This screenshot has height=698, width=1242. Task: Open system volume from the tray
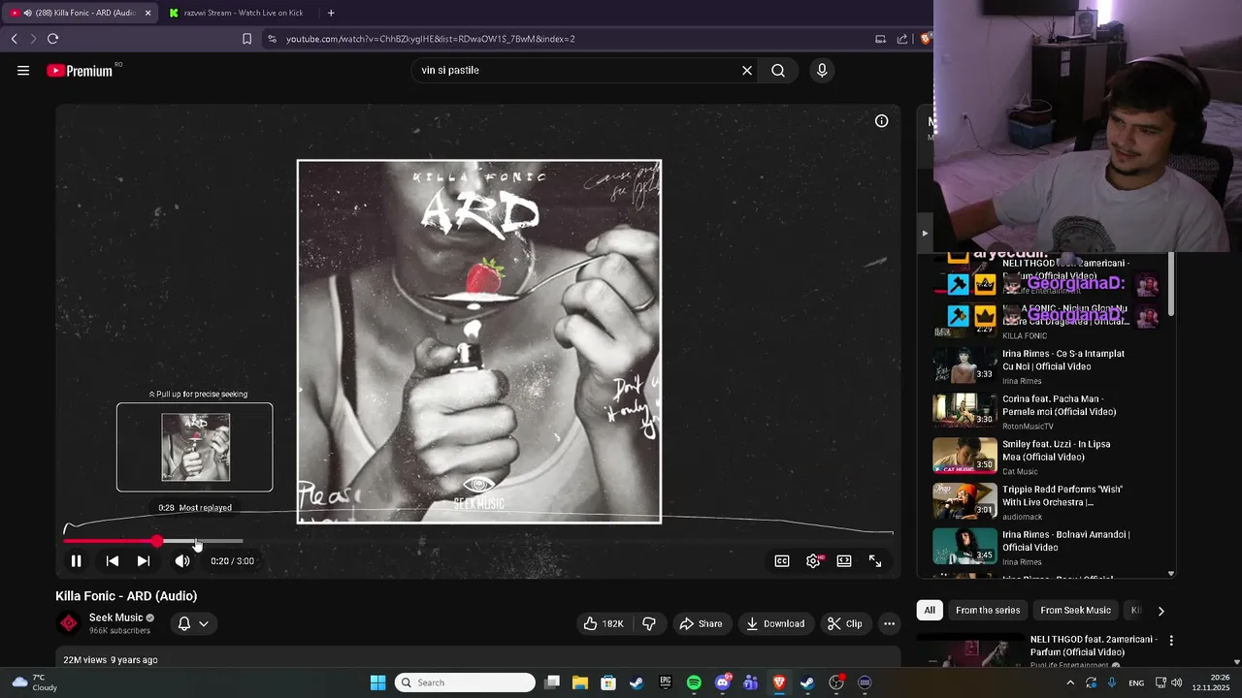point(1176,682)
